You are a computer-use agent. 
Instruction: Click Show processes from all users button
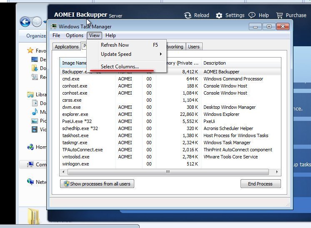(97, 184)
